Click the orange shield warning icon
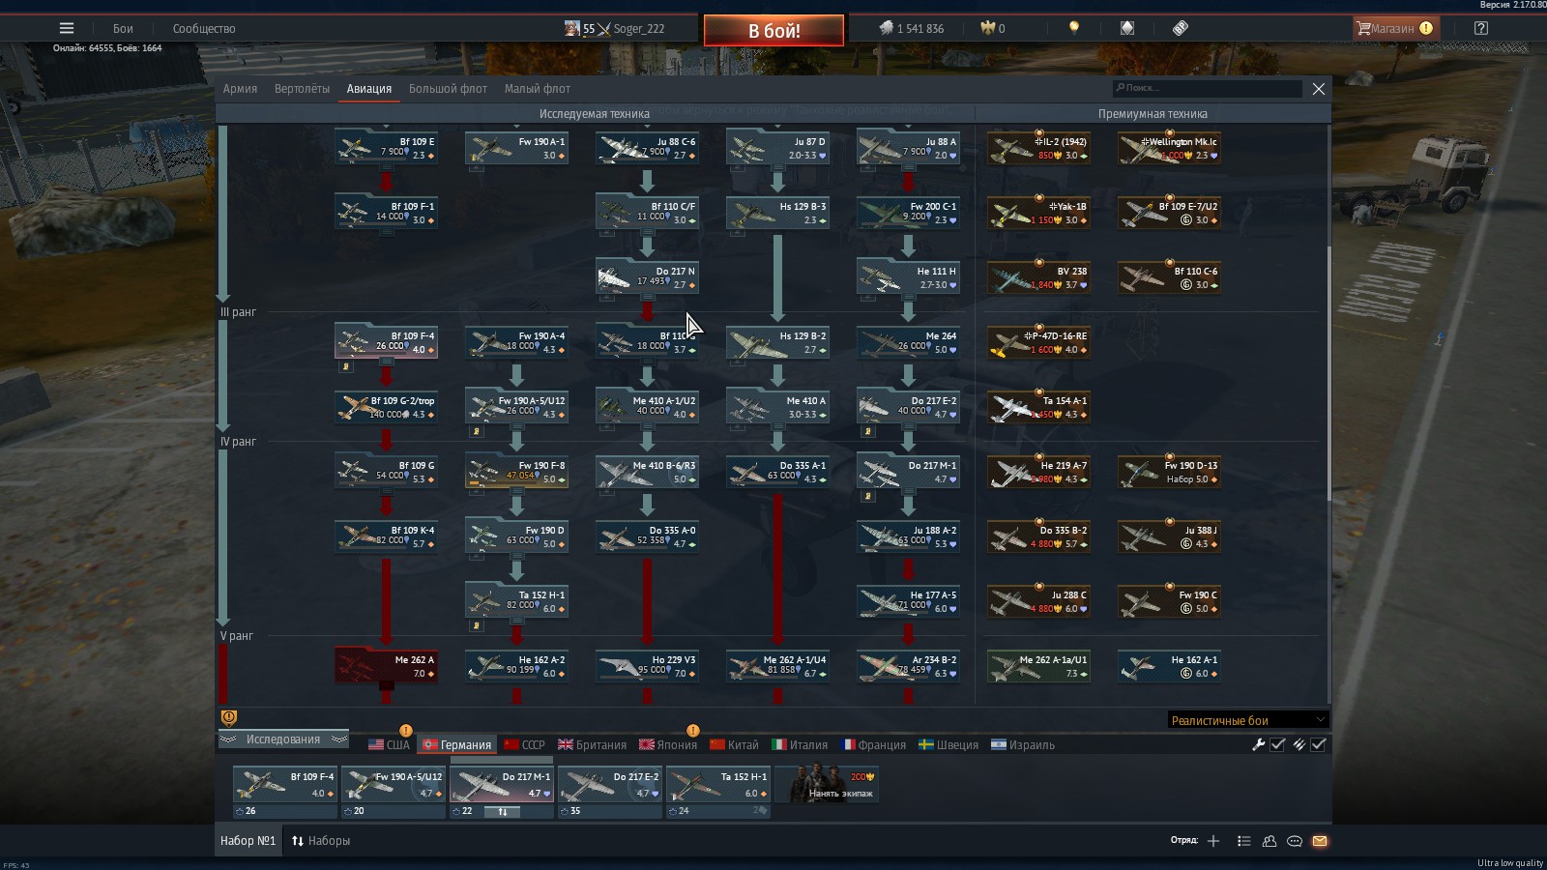 click(x=229, y=717)
